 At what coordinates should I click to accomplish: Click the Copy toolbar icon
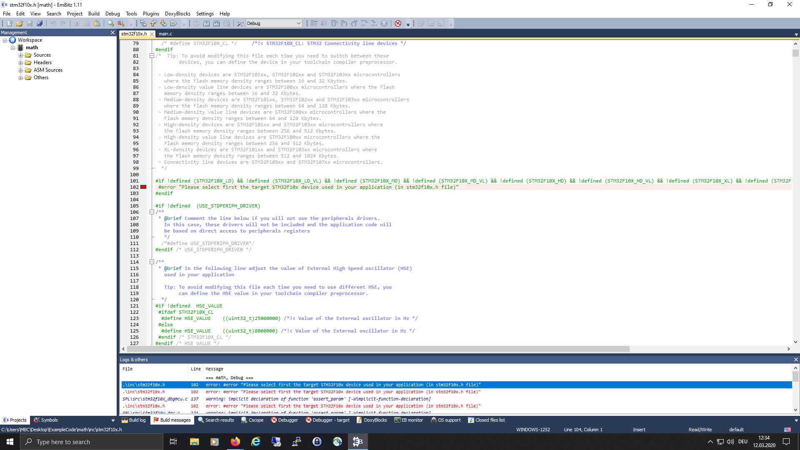(x=87, y=23)
